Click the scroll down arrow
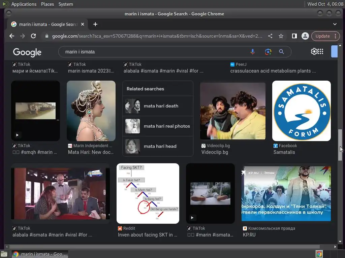 tap(340, 242)
